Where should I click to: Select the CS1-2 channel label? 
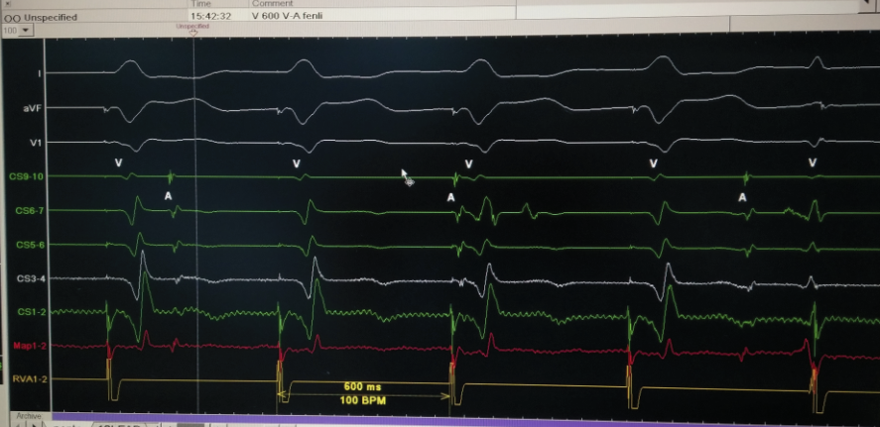pyautogui.click(x=32, y=311)
